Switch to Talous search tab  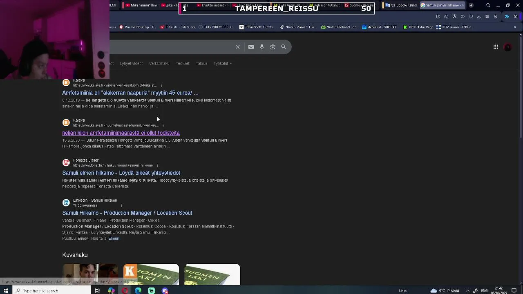[x=201, y=63]
